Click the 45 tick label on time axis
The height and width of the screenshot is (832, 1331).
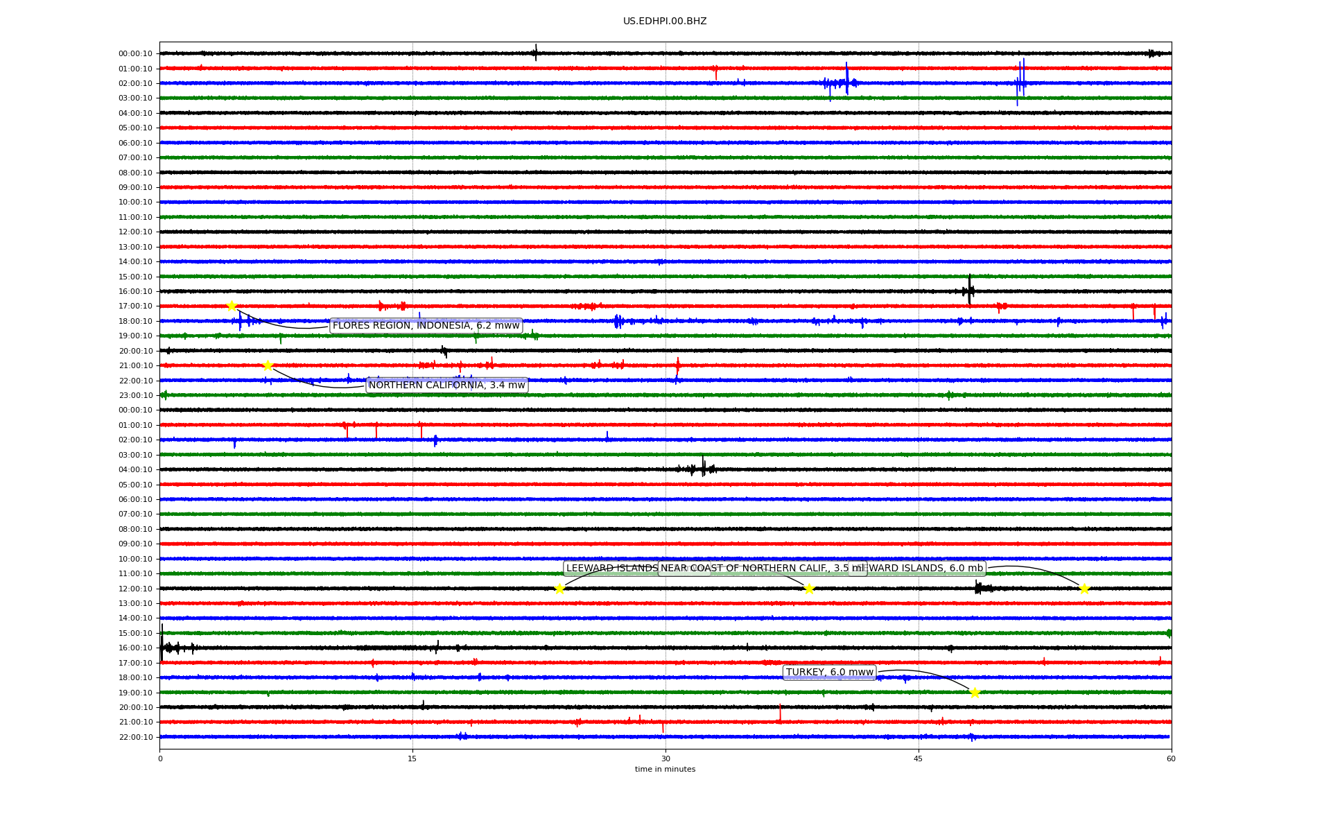[919, 759]
